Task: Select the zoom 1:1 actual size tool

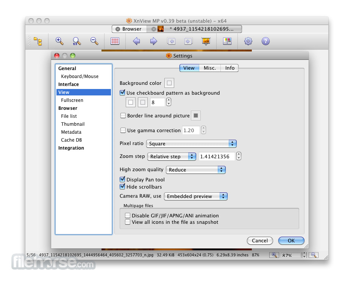Action: click(77, 41)
